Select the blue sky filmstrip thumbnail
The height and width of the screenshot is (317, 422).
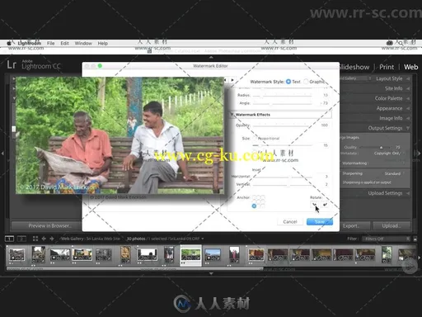click(x=213, y=254)
